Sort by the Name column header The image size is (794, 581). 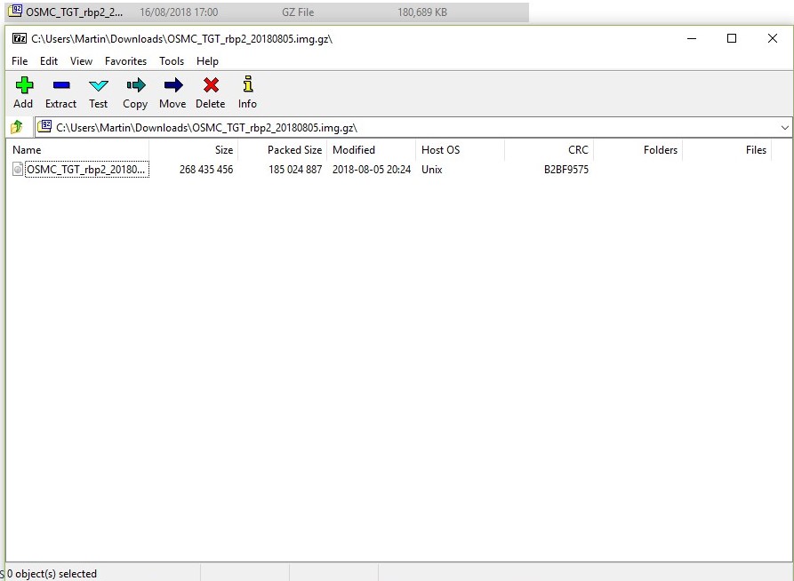click(x=78, y=150)
